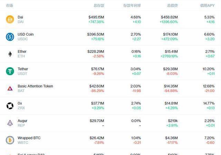Open the Dai market name link
The image size is (221, 155).
[x=20, y=17]
